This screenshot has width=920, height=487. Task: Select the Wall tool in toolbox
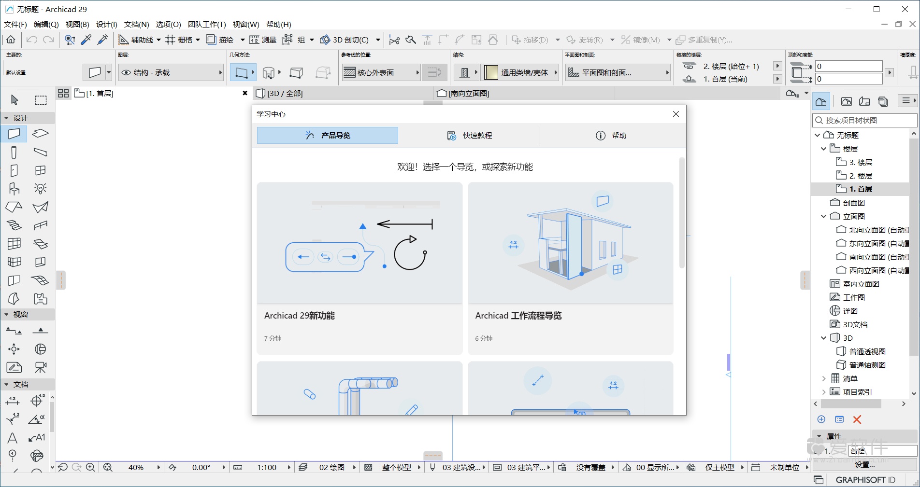tap(14, 133)
